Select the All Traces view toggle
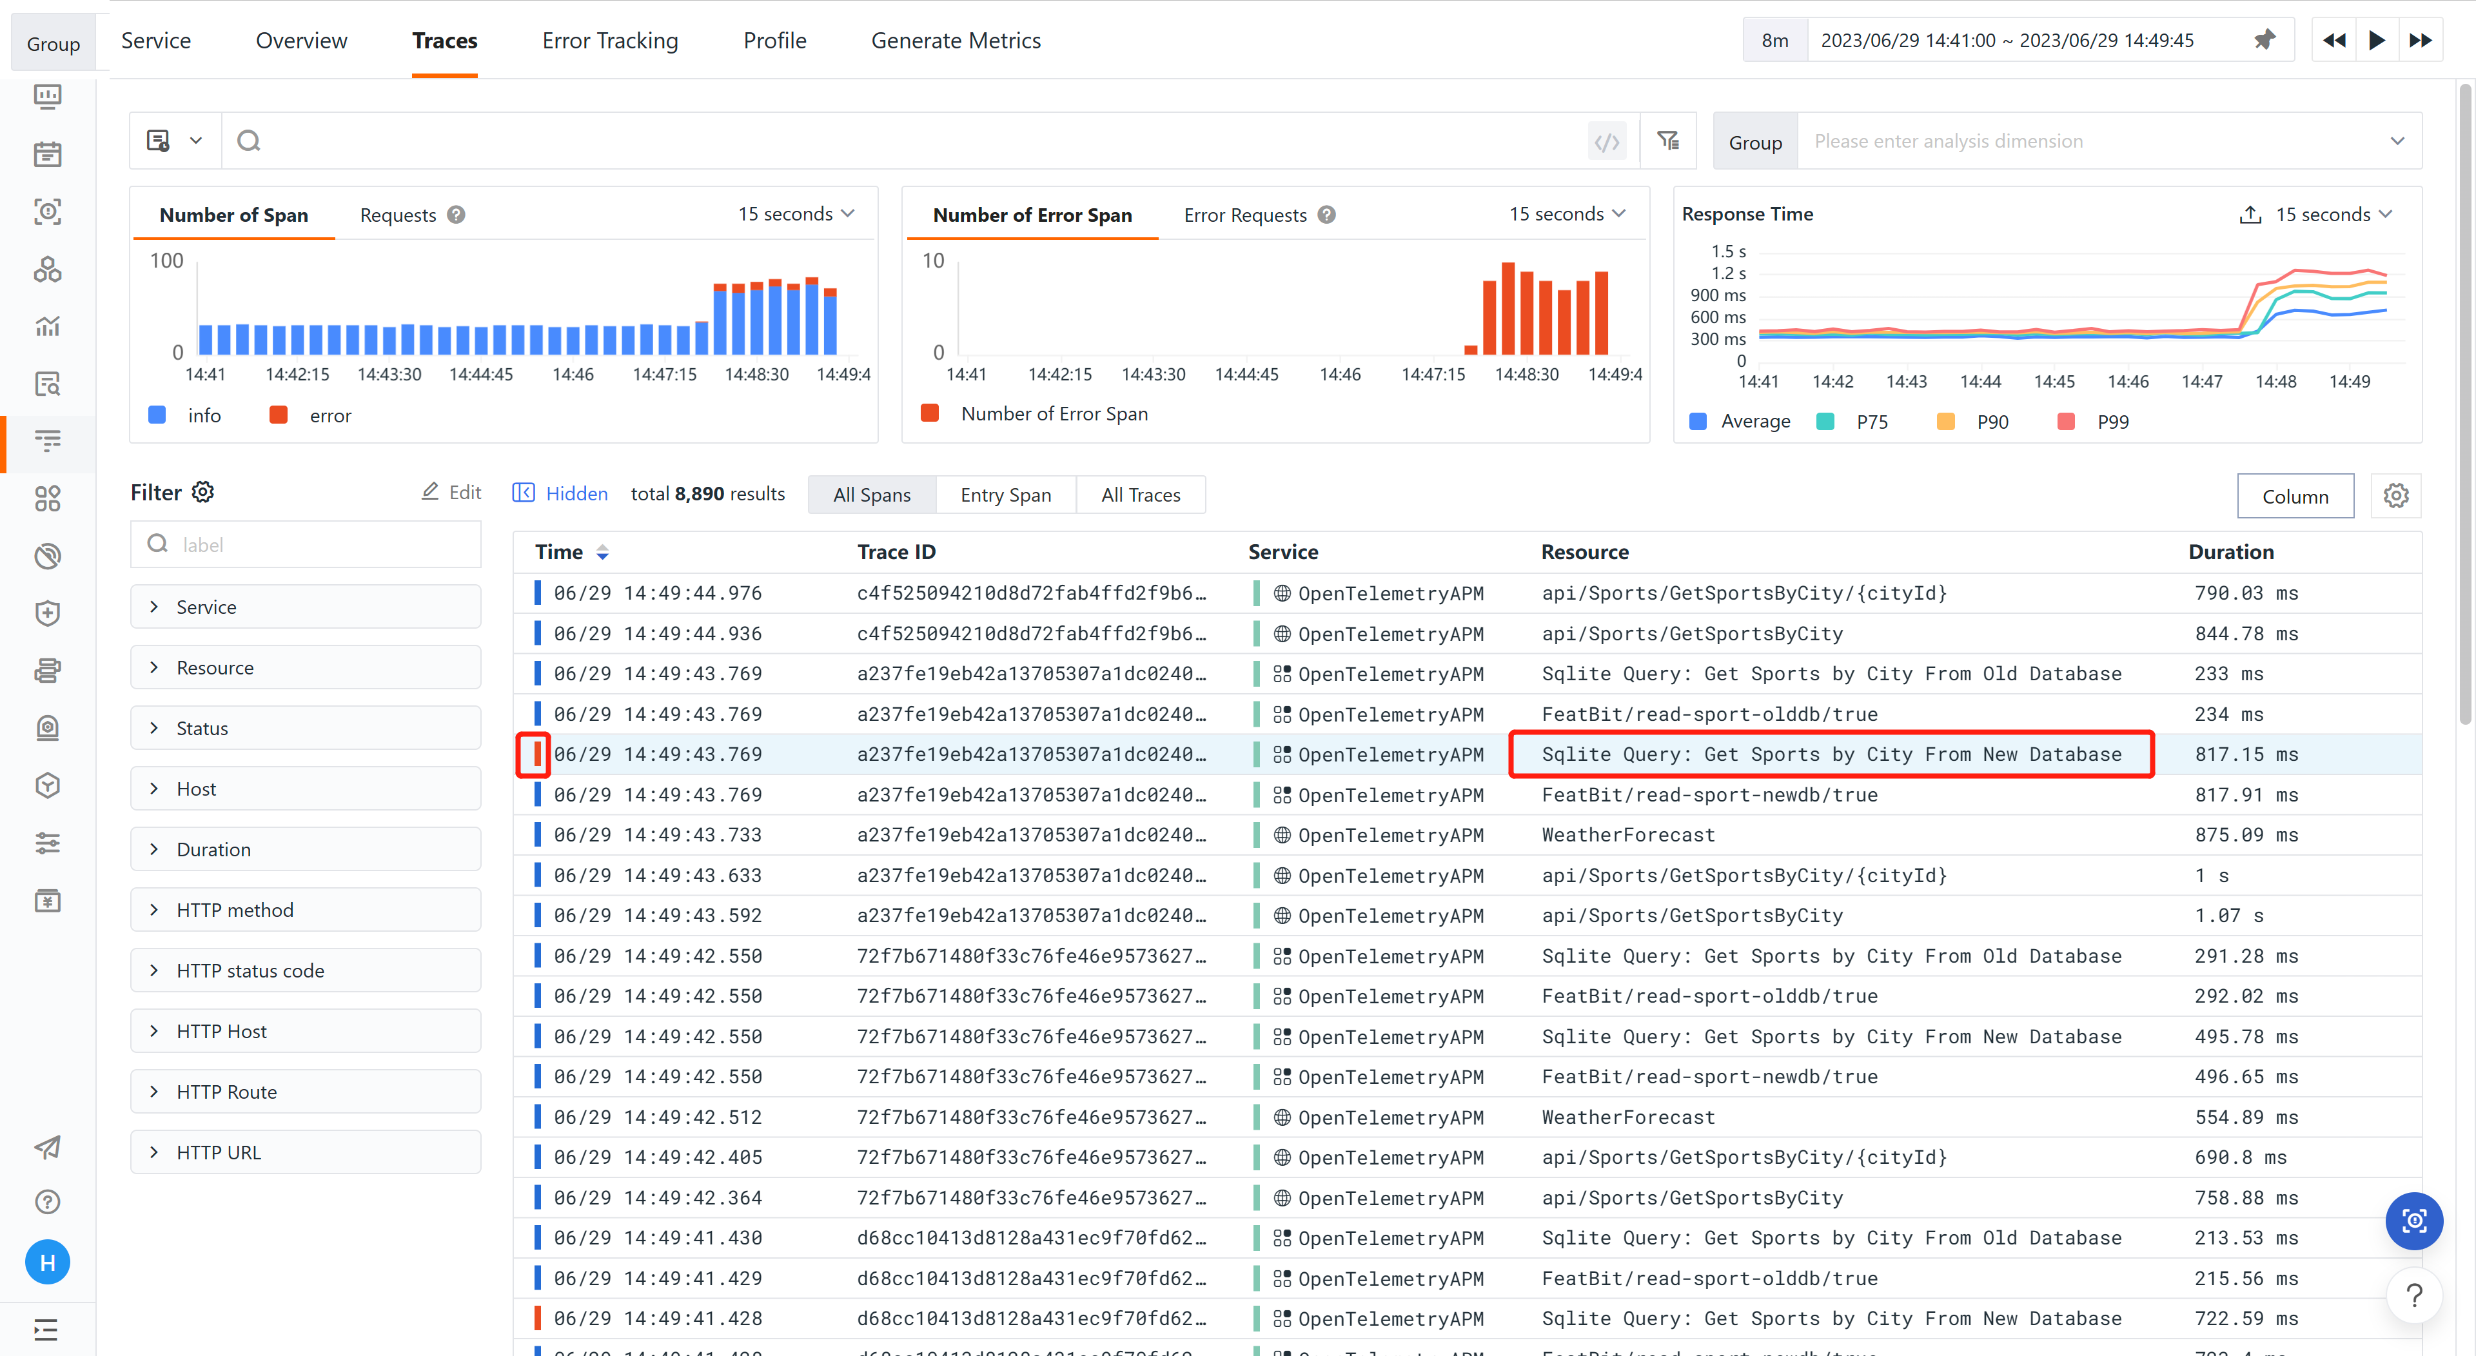This screenshot has height=1356, width=2476. (x=1140, y=495)
